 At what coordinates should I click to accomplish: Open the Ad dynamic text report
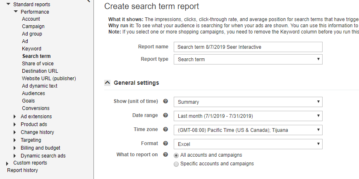point(40,86)
